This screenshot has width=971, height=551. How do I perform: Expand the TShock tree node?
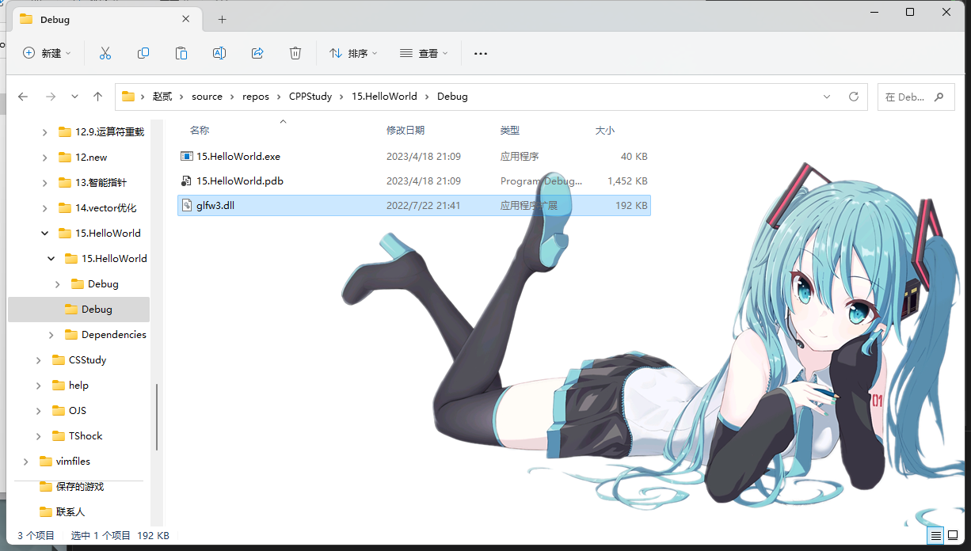tap(39, 436)
